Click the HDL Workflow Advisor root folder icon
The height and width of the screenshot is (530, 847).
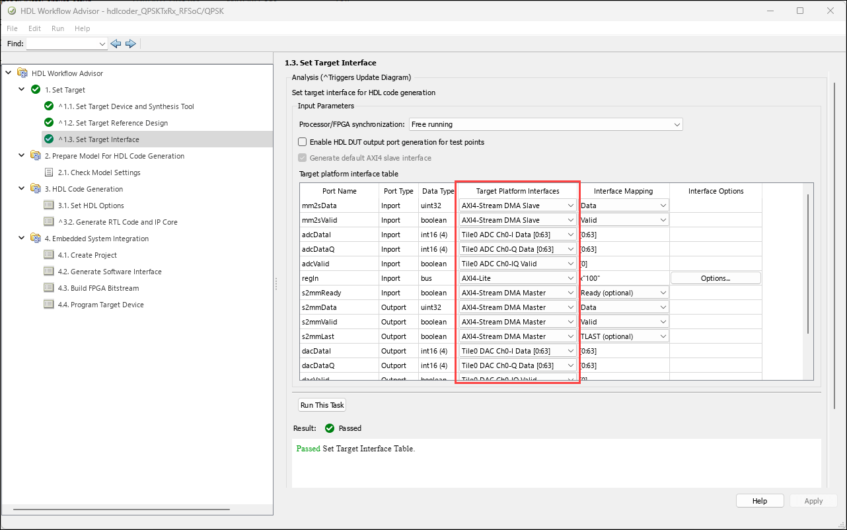pyautogui.click(x=22, y=73)
